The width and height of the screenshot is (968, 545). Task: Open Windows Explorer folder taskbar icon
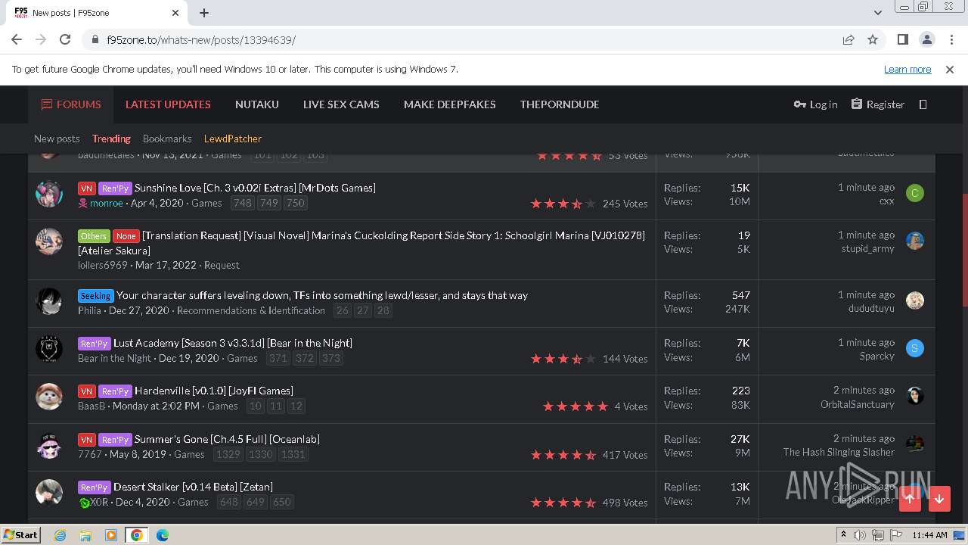pos(85,535)
